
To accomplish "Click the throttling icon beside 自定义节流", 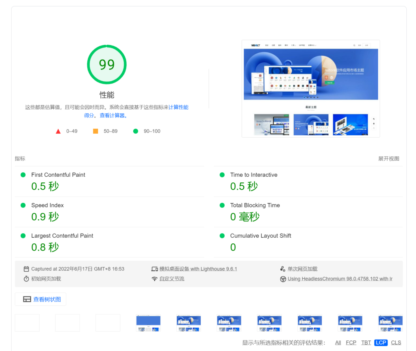I will point(155,279).
